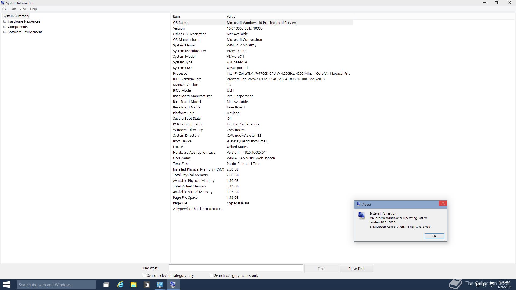The height and width of the screenshot is (290, 516).
Task: Select the Page File Space row
Action: [x=262, y=197]
